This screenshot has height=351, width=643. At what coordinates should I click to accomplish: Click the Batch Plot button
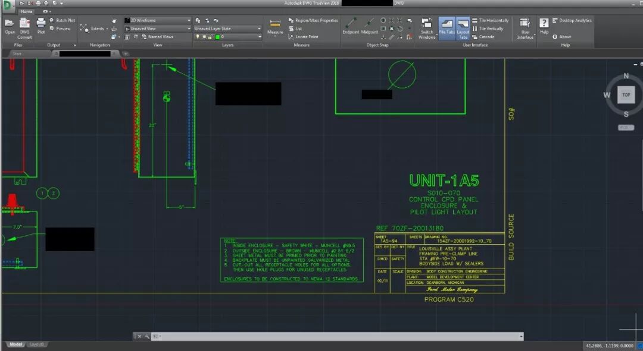(63, 20)
